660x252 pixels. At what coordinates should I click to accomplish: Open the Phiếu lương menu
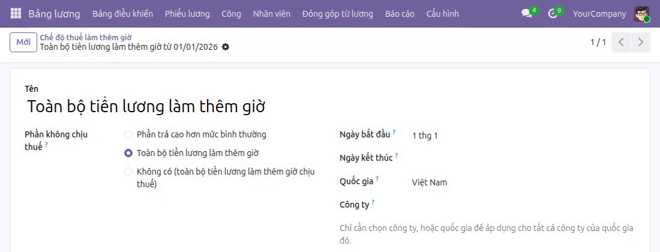tap(187, 14)
